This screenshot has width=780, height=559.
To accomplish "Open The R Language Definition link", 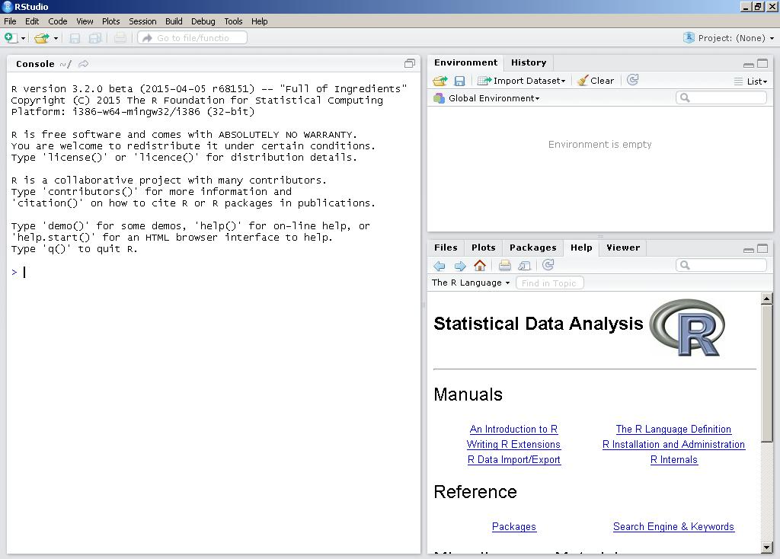I will click(x=673, y=430).
